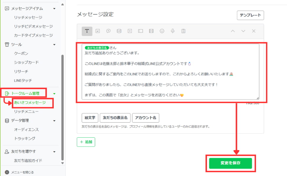The image size is (287, 176).
Task: Open リッチビデオメッセージ in the sidebar
Action: click(33, 26)
